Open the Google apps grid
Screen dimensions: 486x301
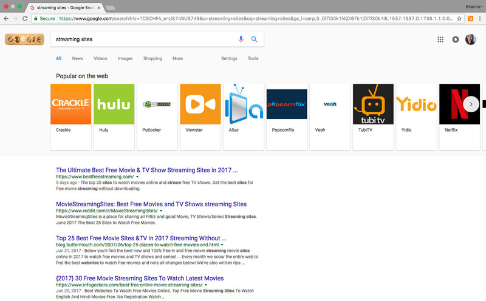coord(440,39)
